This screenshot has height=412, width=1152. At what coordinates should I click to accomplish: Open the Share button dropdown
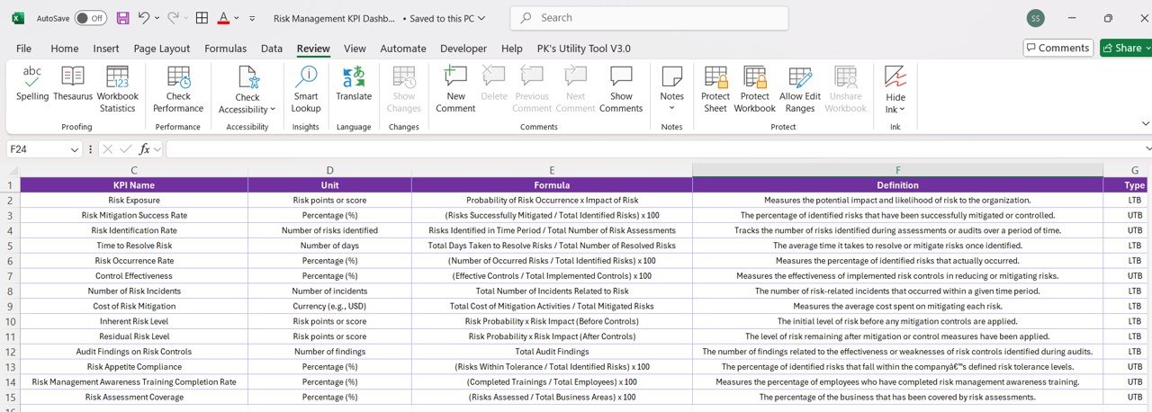[1147, 48]
